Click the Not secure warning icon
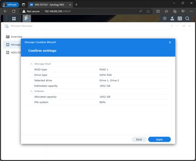196x161 pixels. (24, 11)
